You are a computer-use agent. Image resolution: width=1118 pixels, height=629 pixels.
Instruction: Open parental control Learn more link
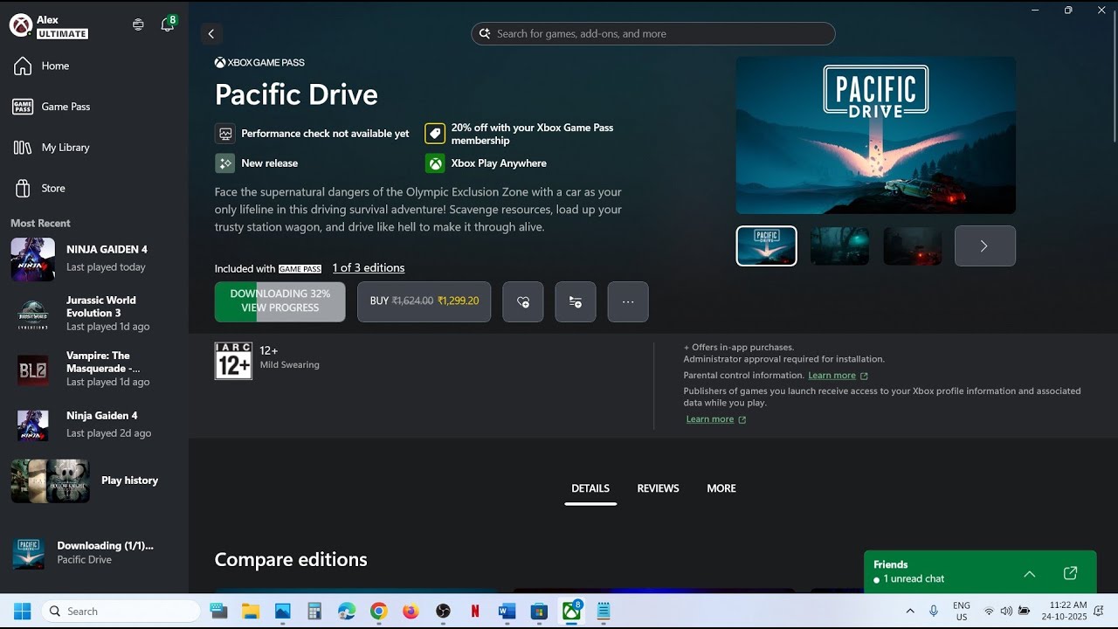point(838,376)
